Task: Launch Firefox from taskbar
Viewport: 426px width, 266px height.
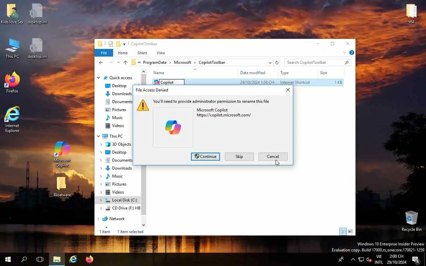Action: (x=90, y=259)
